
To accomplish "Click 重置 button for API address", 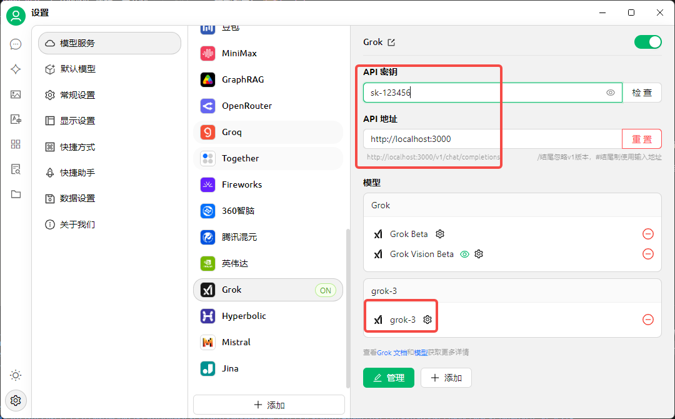I will tap(642, 139).
